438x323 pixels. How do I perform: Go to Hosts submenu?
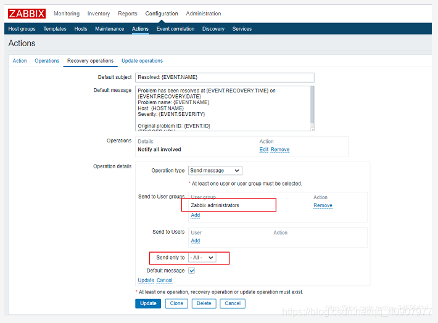[x=81, y=29]
